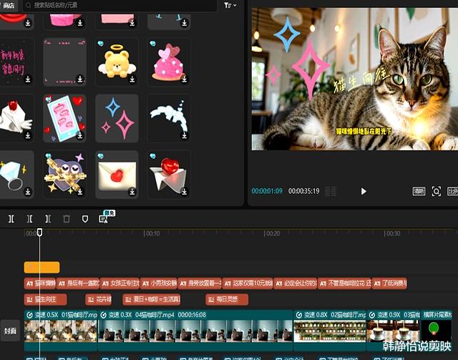Select the 01猫咖啡厅.mp4 video clip

click(61, 330)
